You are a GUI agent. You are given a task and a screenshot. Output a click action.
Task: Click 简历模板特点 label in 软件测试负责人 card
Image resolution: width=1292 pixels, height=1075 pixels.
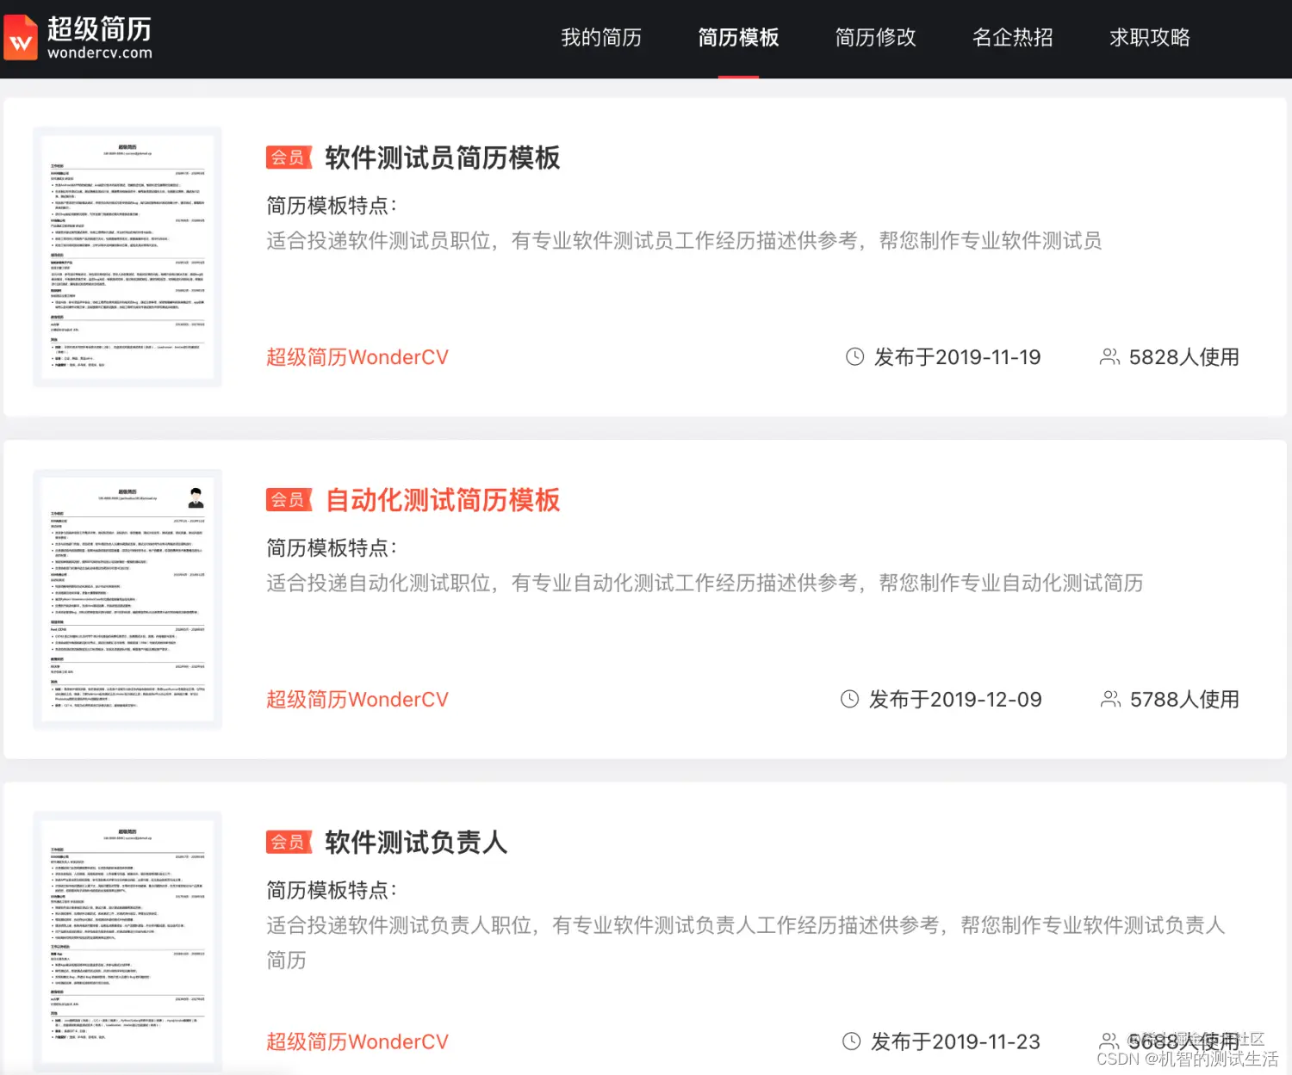click(332, 890)
